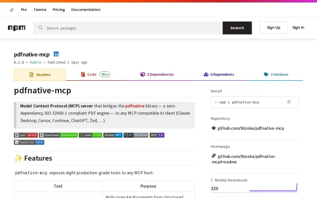Click the Sign Up button
Viewport: 317px width, 198px height.
(273, 28)
